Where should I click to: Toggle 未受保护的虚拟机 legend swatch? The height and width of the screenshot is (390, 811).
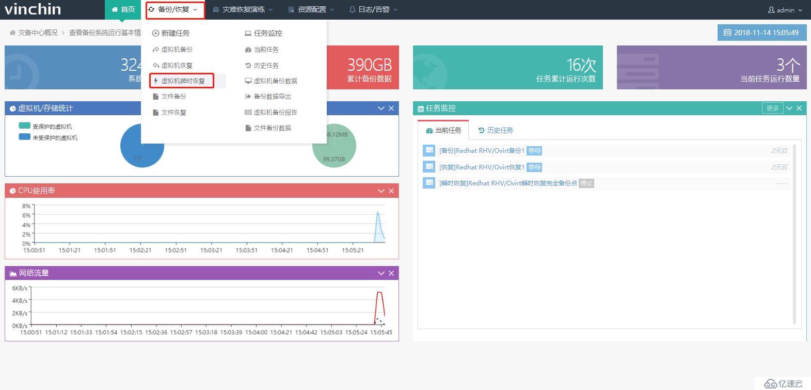click(x=24, y=137)
